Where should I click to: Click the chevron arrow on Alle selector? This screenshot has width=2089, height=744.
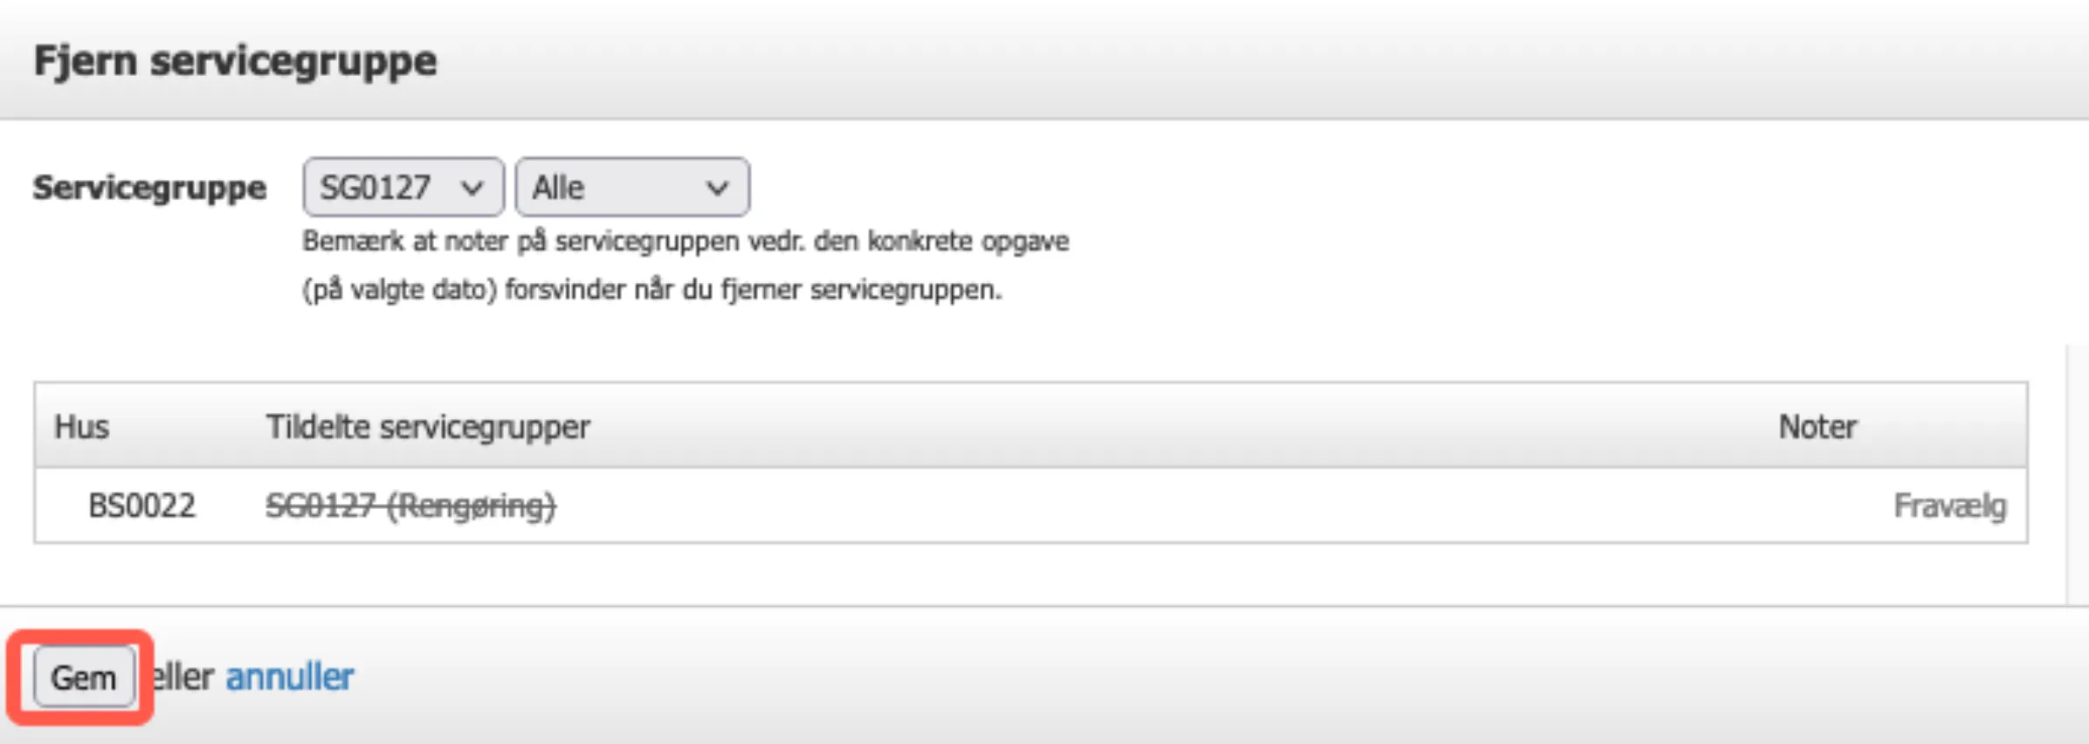click(x=717, y=188)
